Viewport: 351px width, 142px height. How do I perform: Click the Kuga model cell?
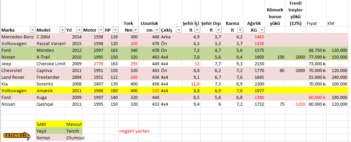tap(51, 98)
